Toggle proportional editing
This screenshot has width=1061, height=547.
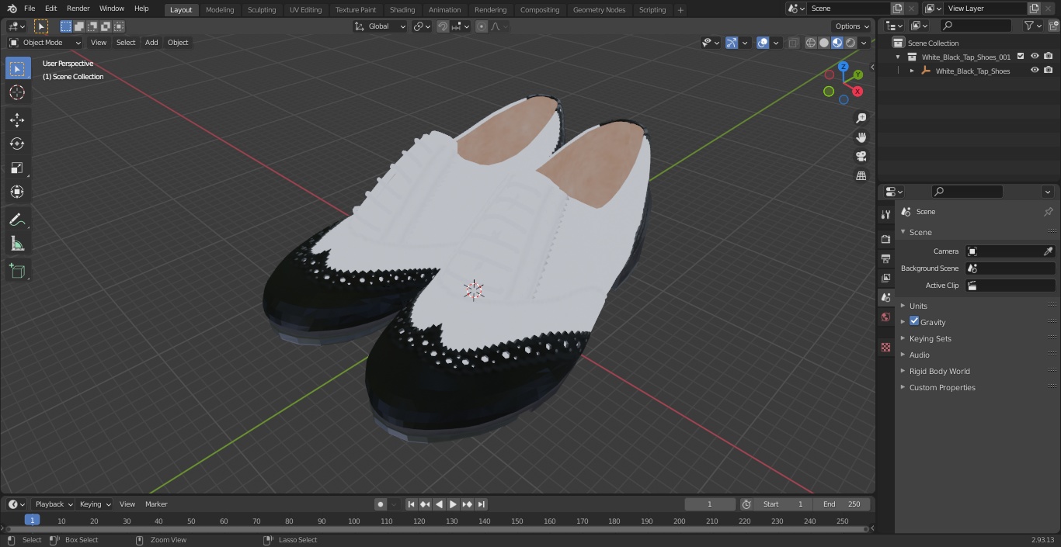point(482,26)
